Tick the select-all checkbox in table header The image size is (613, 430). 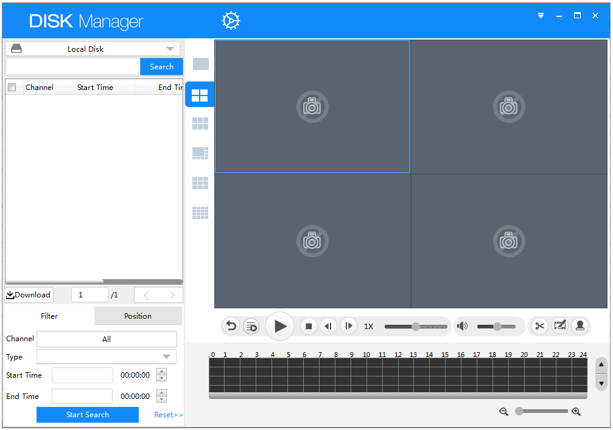12,88
